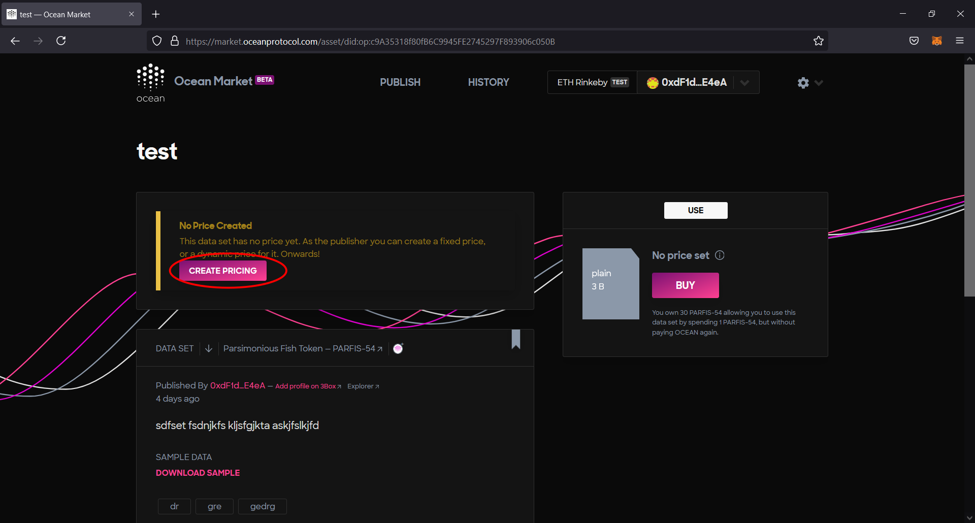View site security lock info
Viewport: 975px width, 523px height.
click(175, 41)
